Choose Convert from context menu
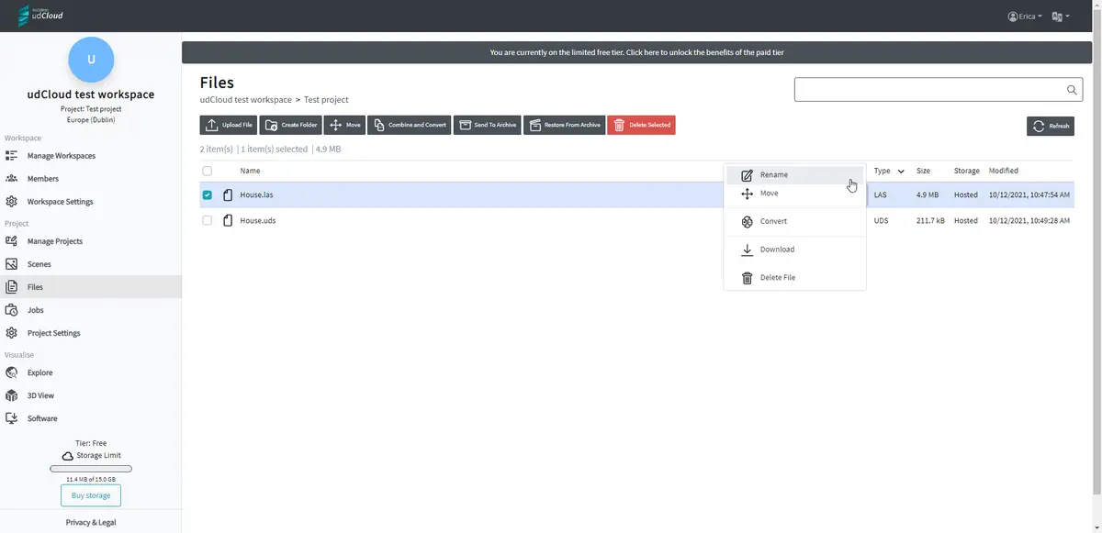The image size is (1102, 533). click(794, 221)
